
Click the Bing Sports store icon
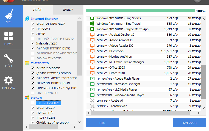click(x=92, y=18)
